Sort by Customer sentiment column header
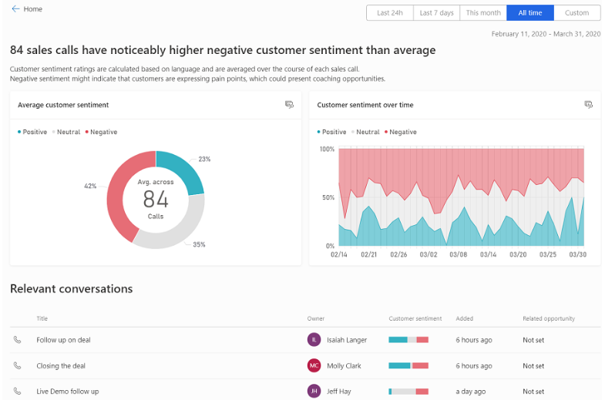The image size is (605, 407). [415, 318]
